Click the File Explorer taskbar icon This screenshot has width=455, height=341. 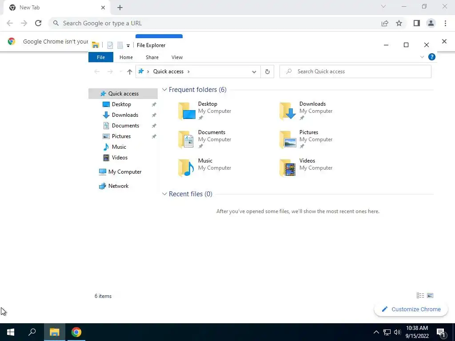pos(54,332)
